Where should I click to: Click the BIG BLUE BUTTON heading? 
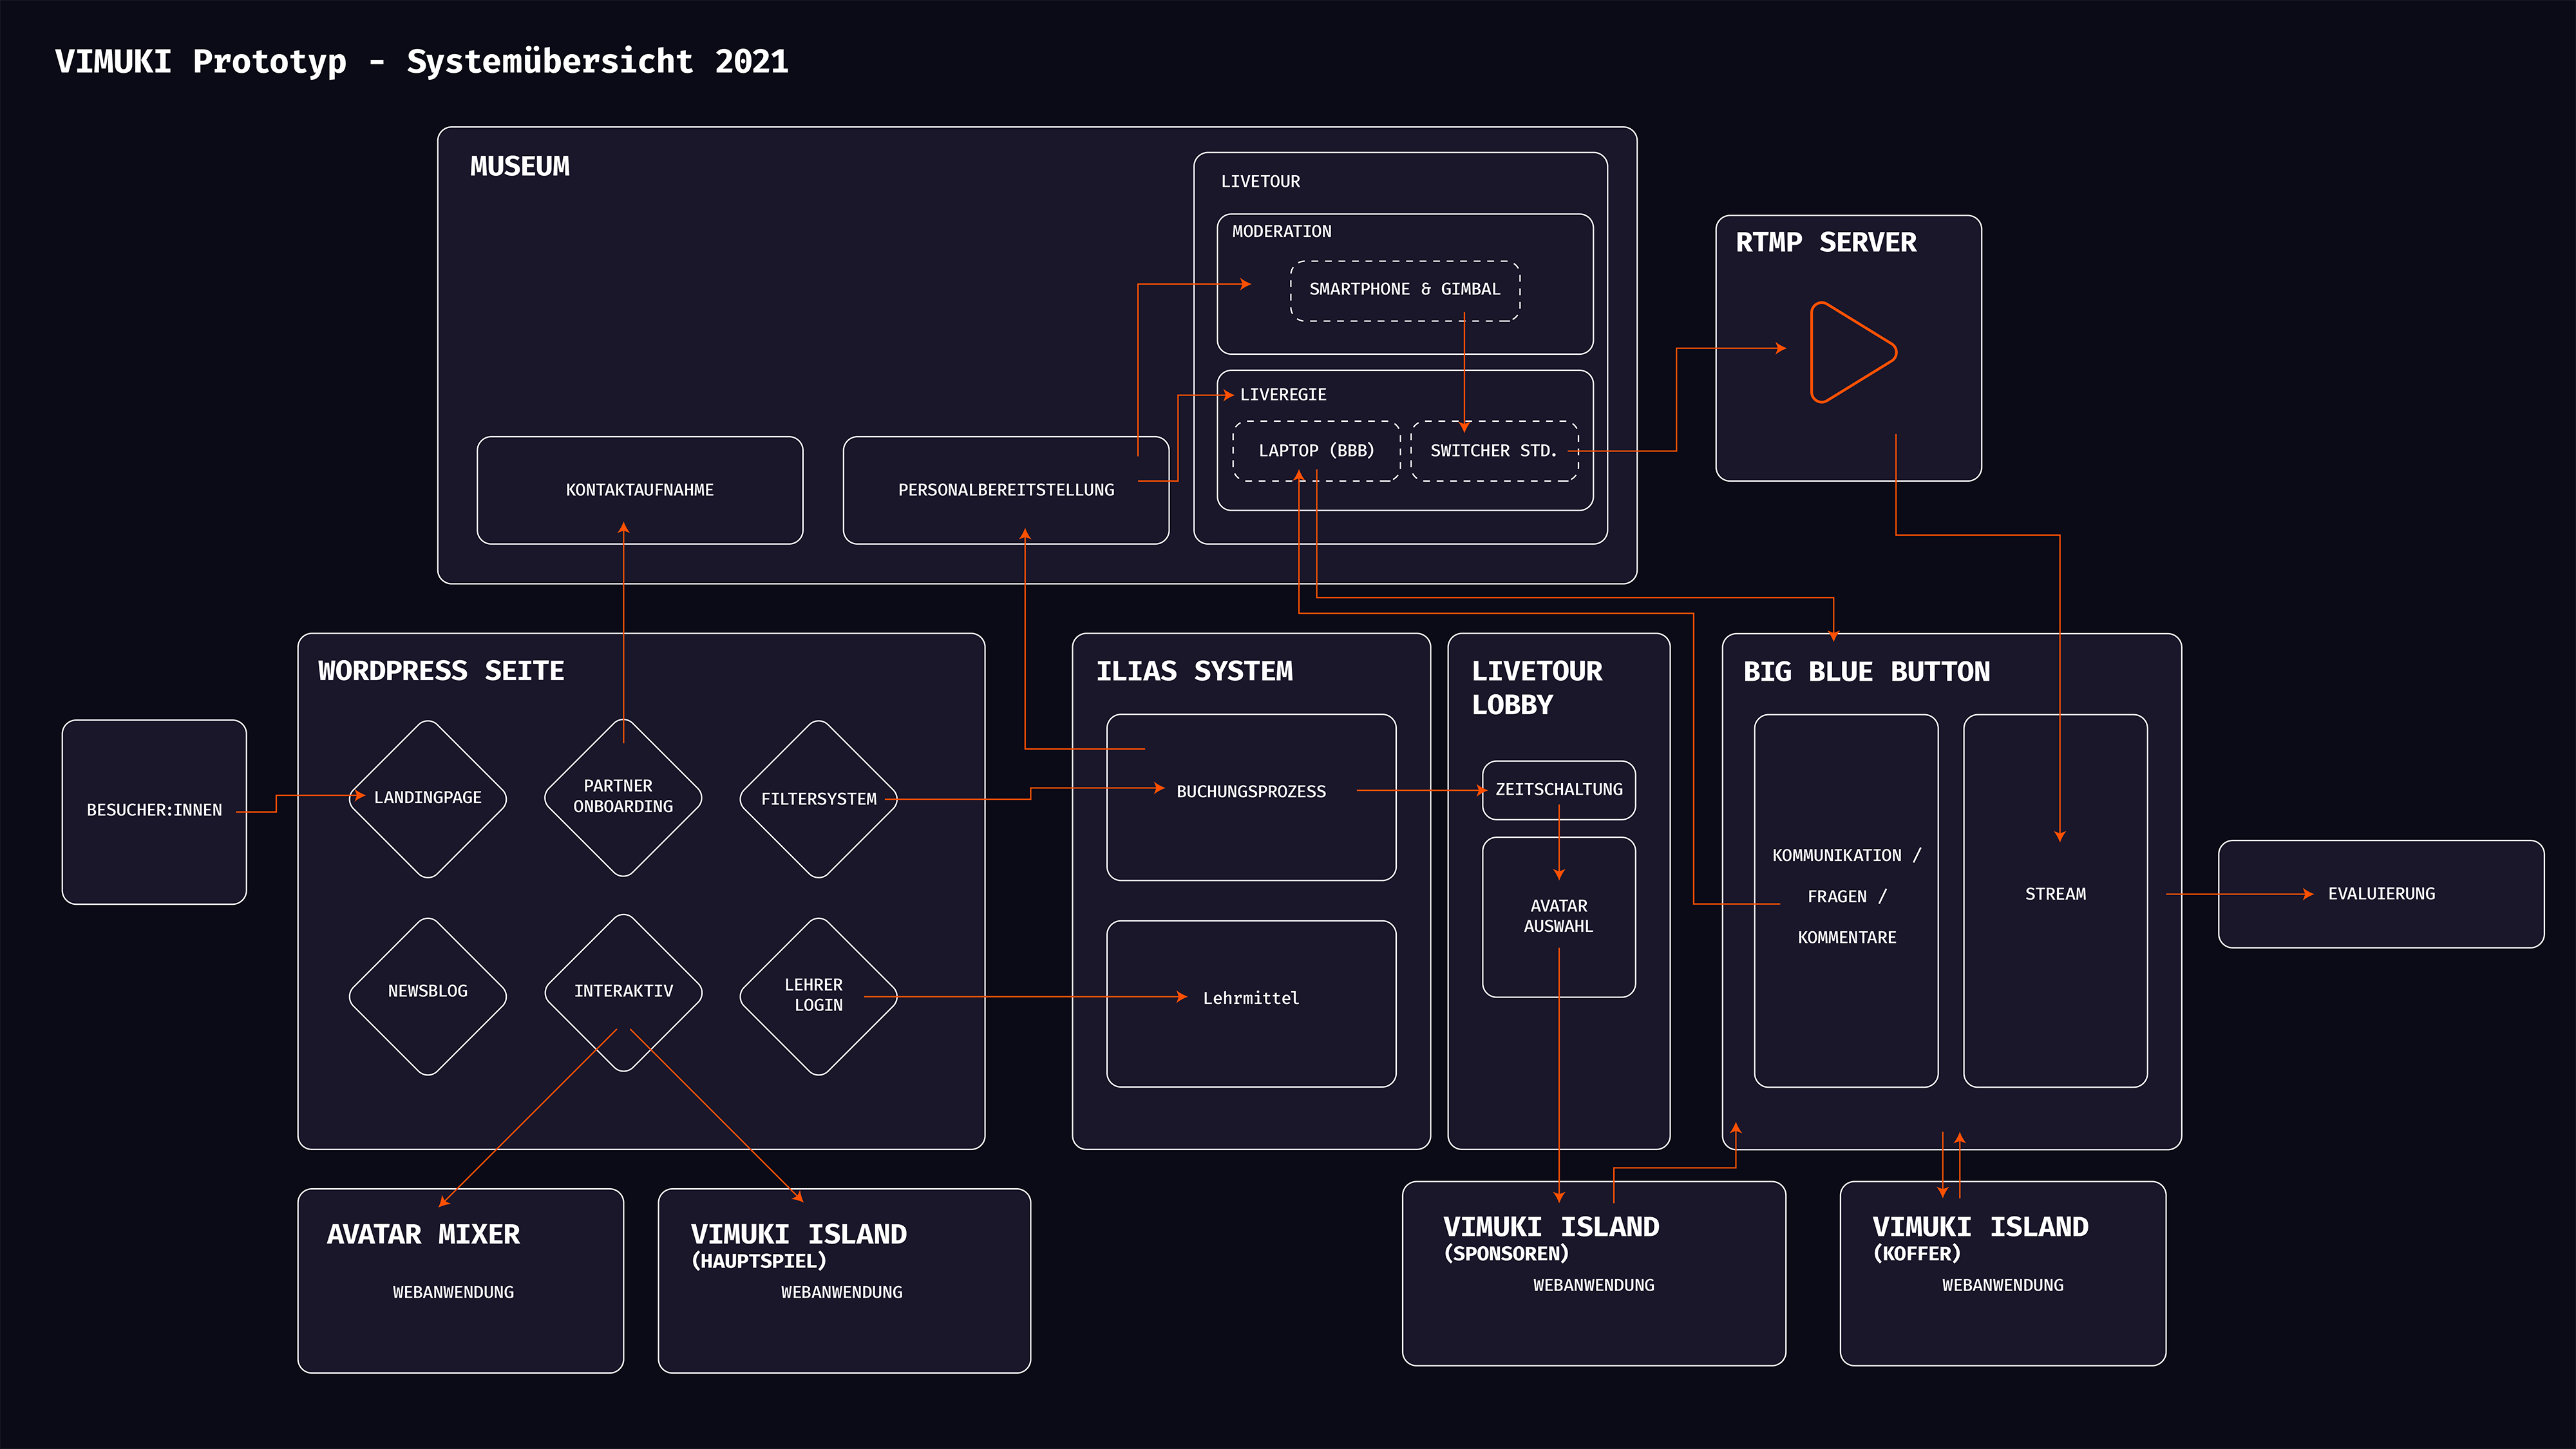(1866, 672)
